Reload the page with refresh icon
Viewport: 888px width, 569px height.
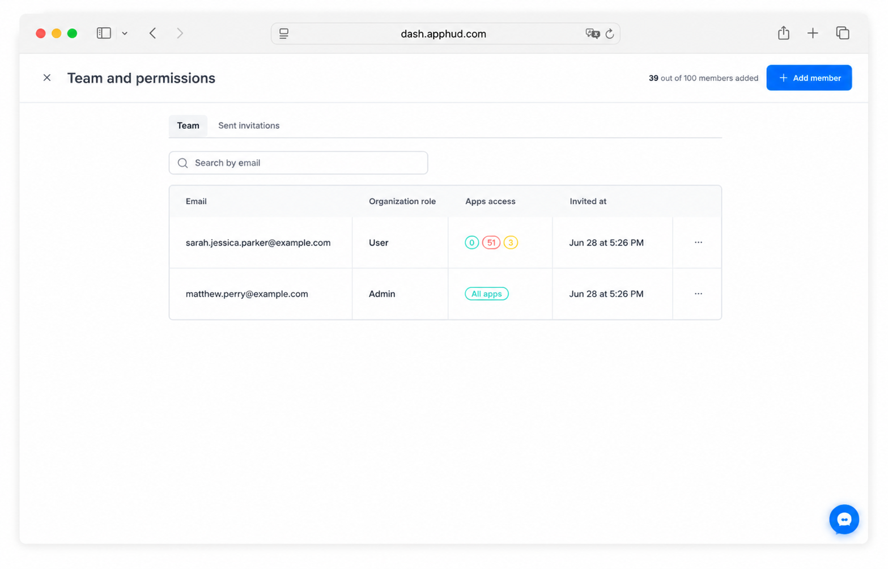pos(610,33)
